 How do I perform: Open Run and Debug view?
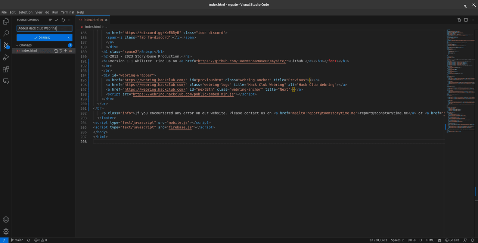coord(6,57)
